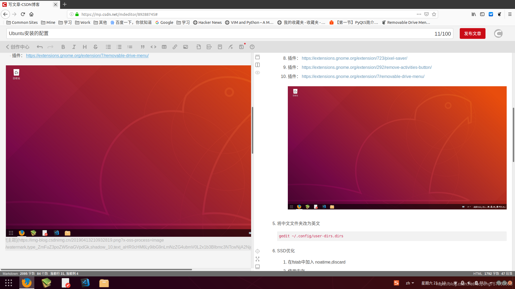Click the import file icon
The width and height of the screenshot is (515, 289).
[x=198, y=47]
